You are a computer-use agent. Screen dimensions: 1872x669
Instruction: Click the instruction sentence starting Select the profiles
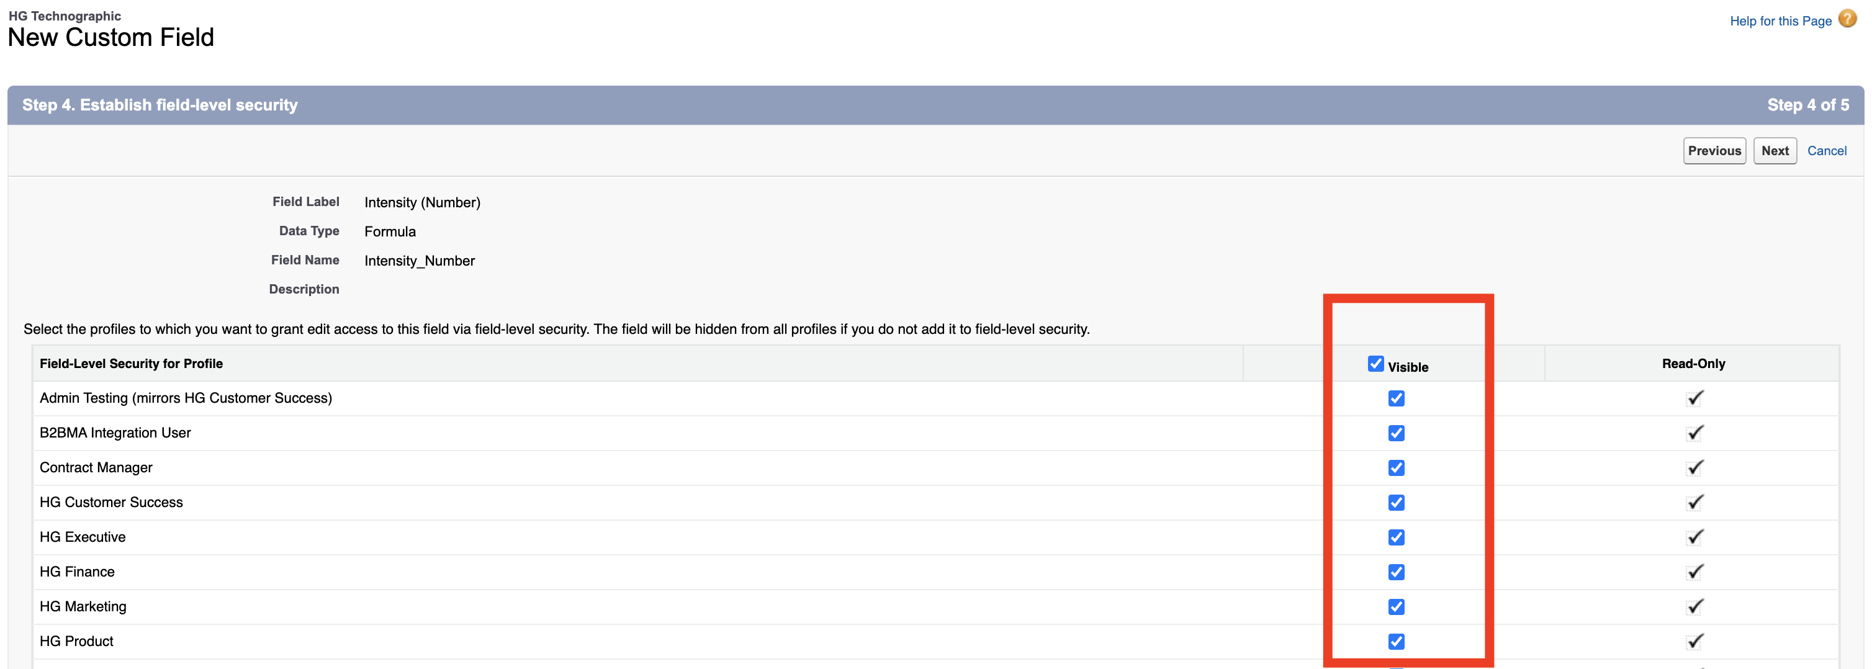tap(557, 330)
